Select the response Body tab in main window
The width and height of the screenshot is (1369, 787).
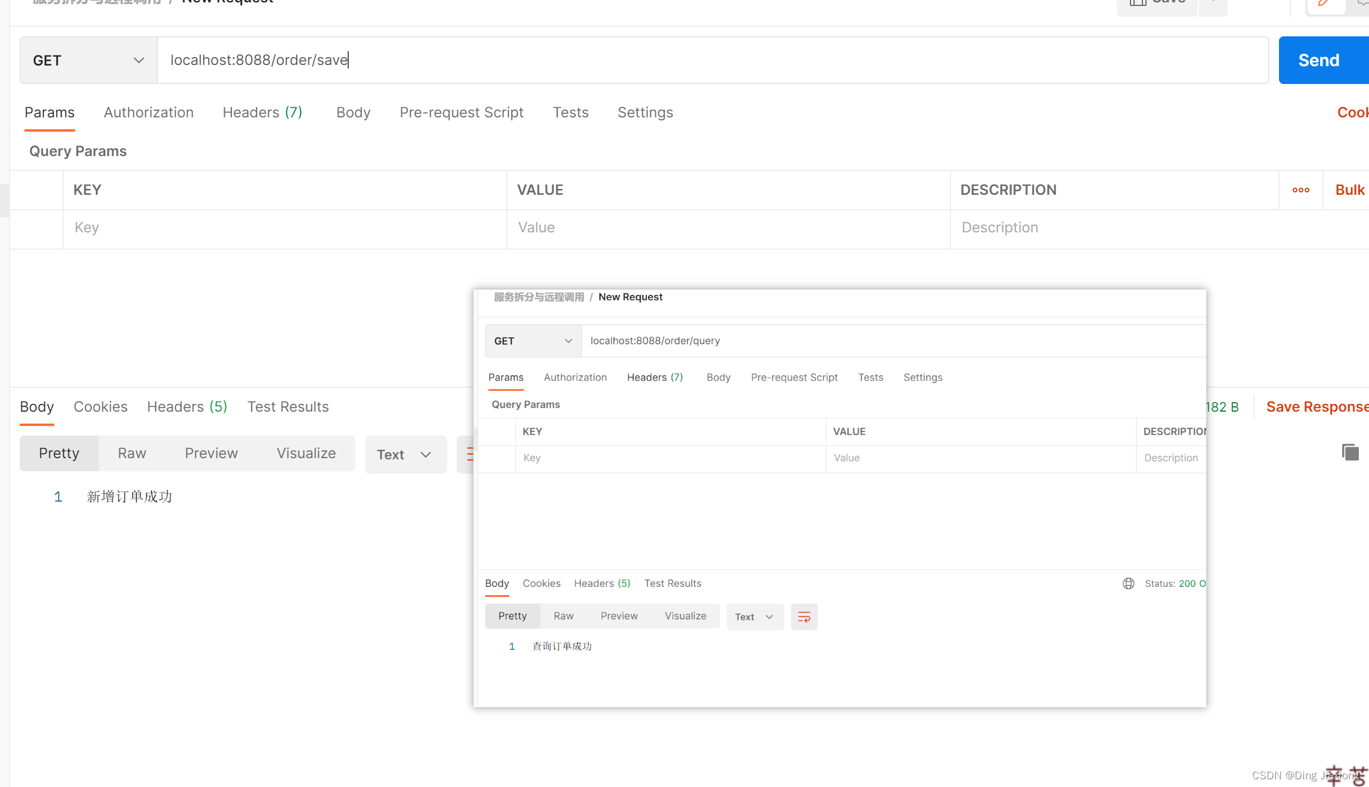37,407
